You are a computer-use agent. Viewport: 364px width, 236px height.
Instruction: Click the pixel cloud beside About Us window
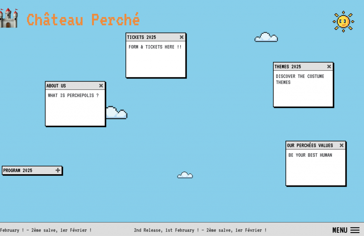[117, 113]
